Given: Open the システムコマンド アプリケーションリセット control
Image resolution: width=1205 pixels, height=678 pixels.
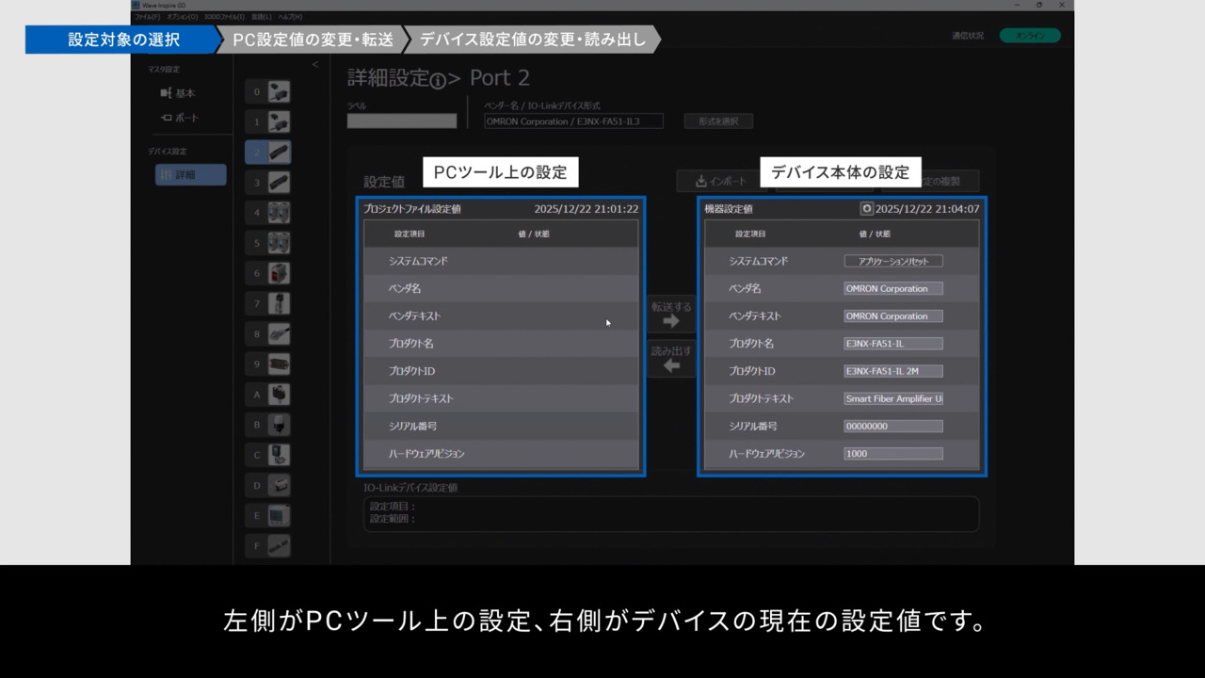Looking at the screenshot, I should (x=892, y=261).
